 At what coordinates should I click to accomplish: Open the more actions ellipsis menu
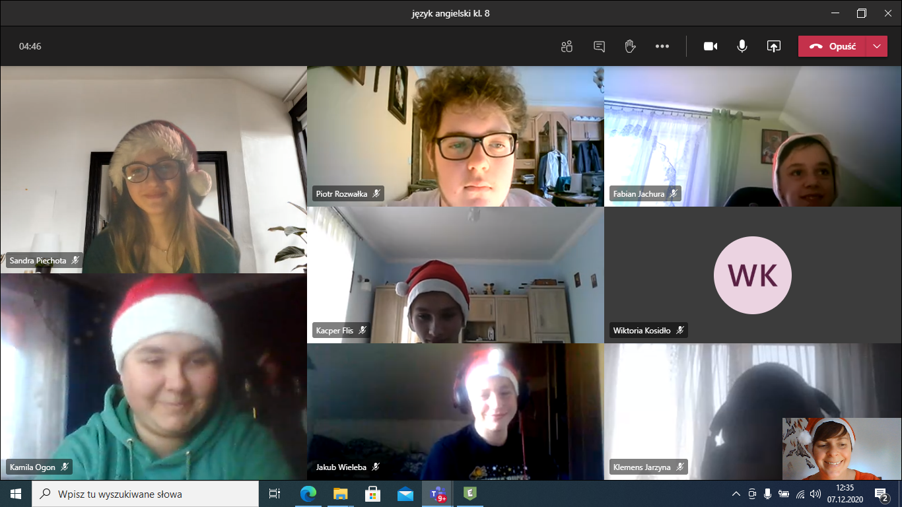(x=662, y=46)
